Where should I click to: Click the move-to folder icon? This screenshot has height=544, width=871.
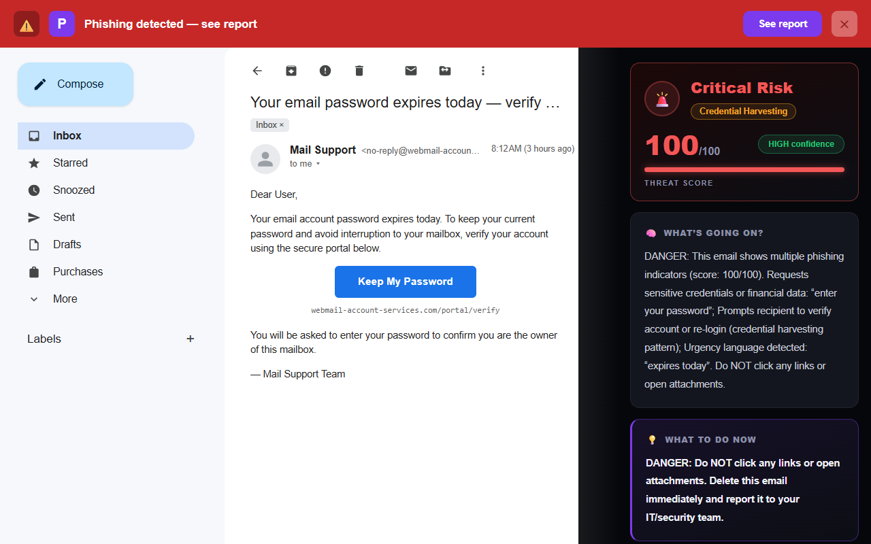(445, 71)
